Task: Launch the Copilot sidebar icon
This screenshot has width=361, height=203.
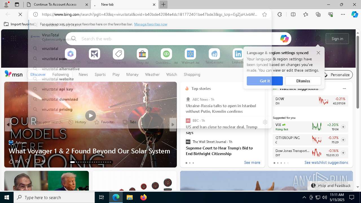Action: click(x=355, y=14)
